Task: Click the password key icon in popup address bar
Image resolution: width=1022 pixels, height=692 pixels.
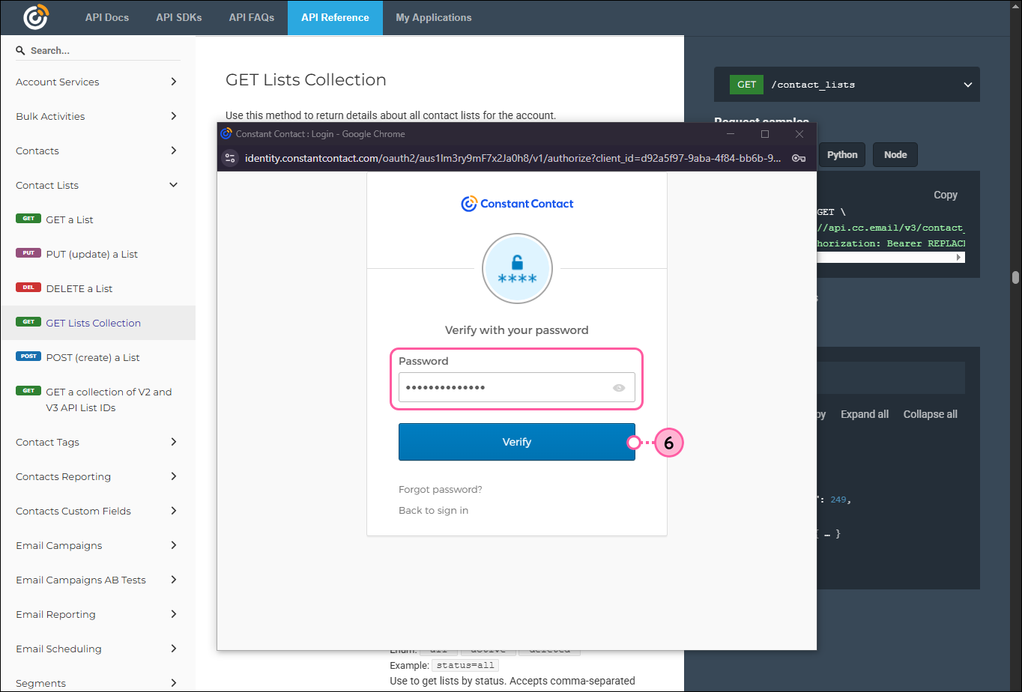Action: (799, 158)
